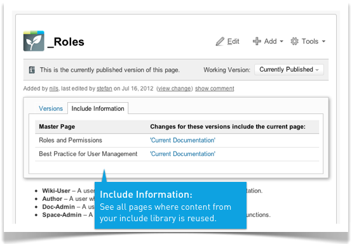Screen dimensions: 352x244
Task: Click the gear icon beside Tools
Action: (x=295, y=41)
